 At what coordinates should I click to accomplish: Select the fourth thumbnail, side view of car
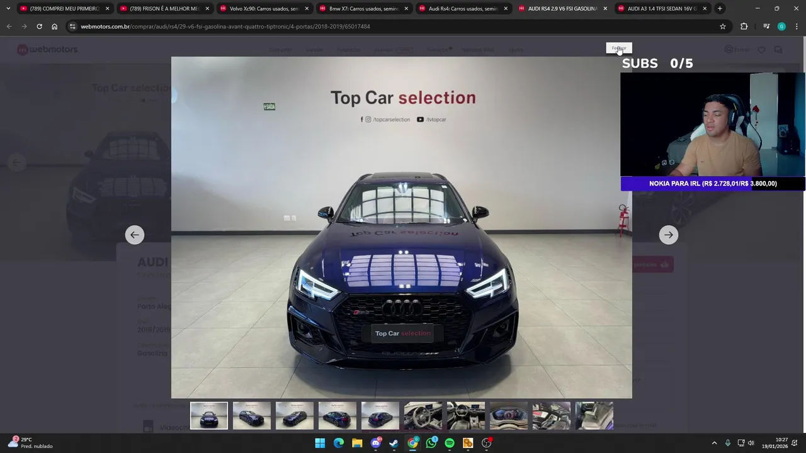[x=338, y=416]
